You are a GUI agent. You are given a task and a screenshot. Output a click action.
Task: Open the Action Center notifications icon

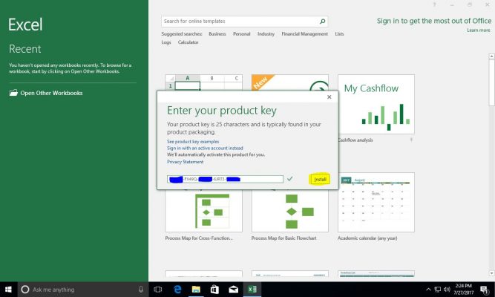click(485, 290)
